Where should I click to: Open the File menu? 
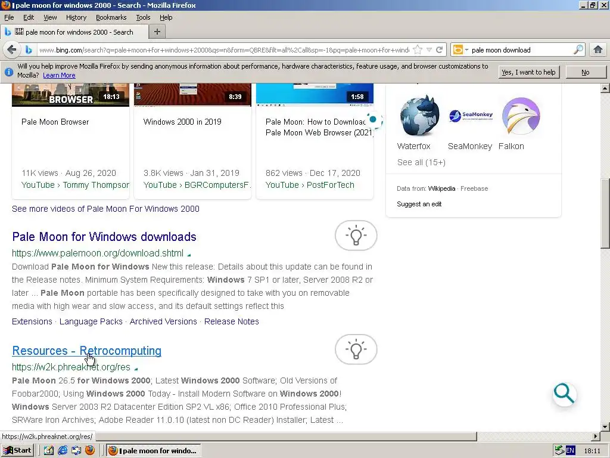[x=9, y=17]
